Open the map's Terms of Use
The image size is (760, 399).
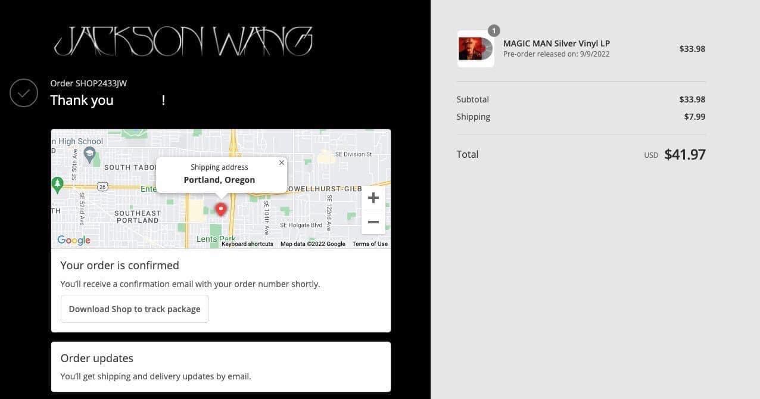(x=370, y=244)
